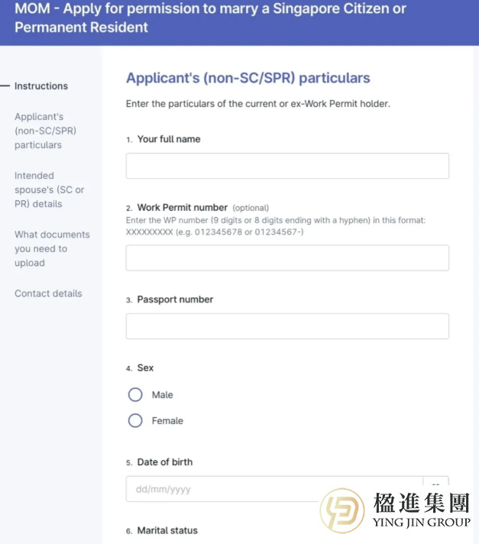Jump to Intended spouse's details section

pyautogui.click(x=49, y=189)
